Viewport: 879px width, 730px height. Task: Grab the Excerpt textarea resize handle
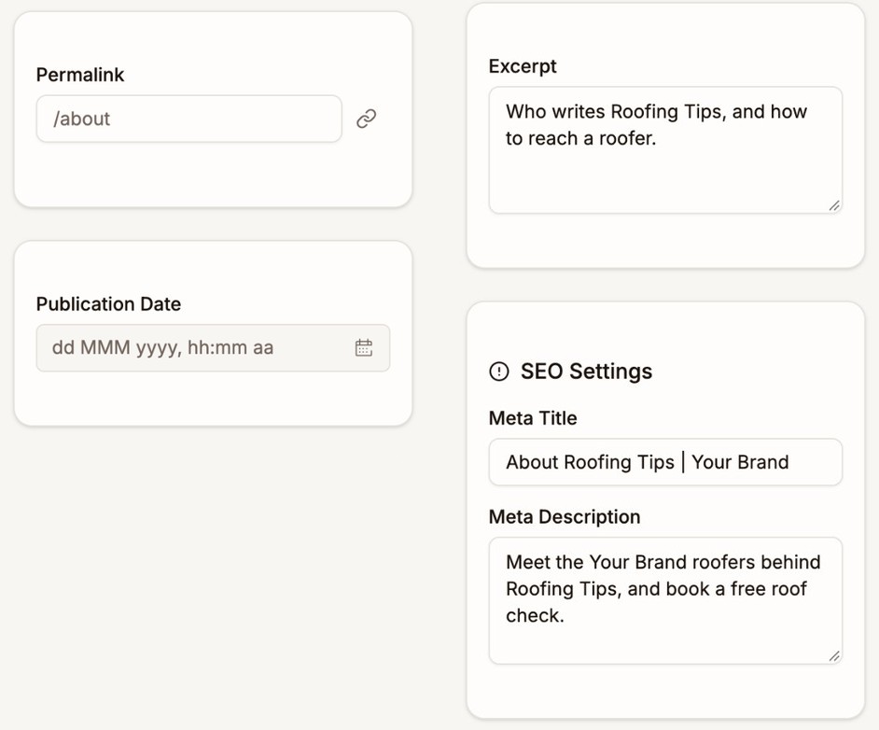pos(834,205)
